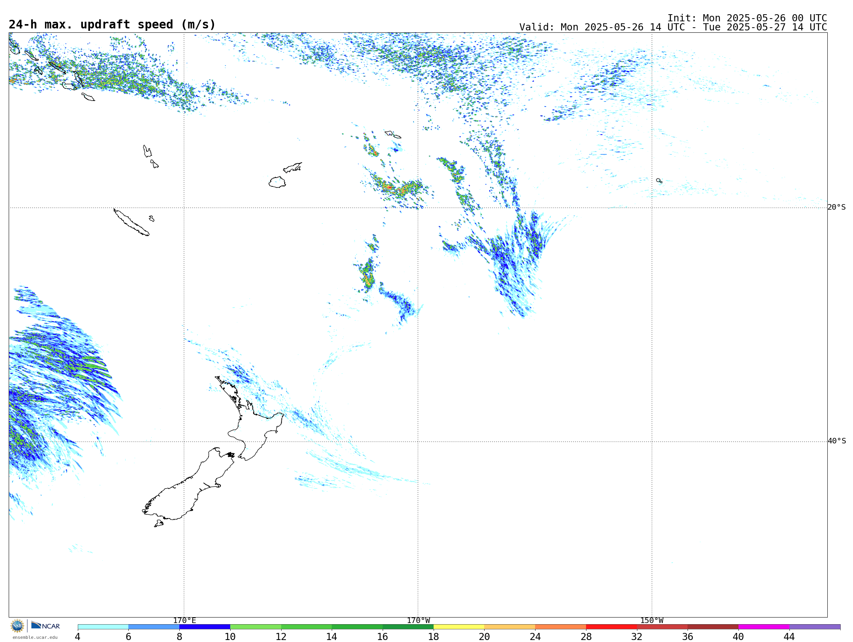Click the muted red 32-36 colorbar swatch
Image resolution: width=853 pixels, height=642 pixels.
tap(662, 627)
